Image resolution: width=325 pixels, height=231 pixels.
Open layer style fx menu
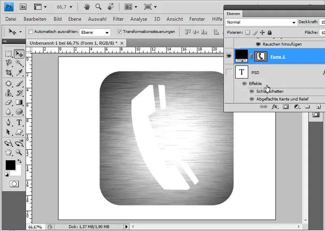(x=275, y=107)
